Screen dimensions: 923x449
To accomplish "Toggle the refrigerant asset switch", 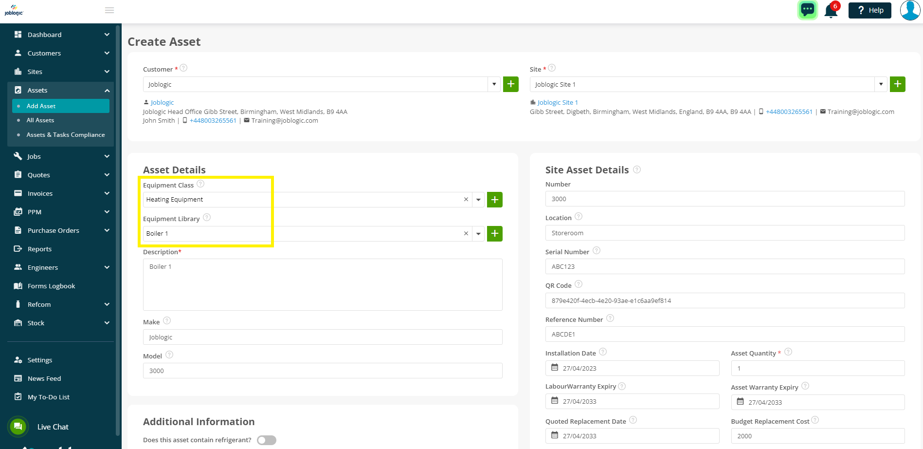I will (267, 440).
